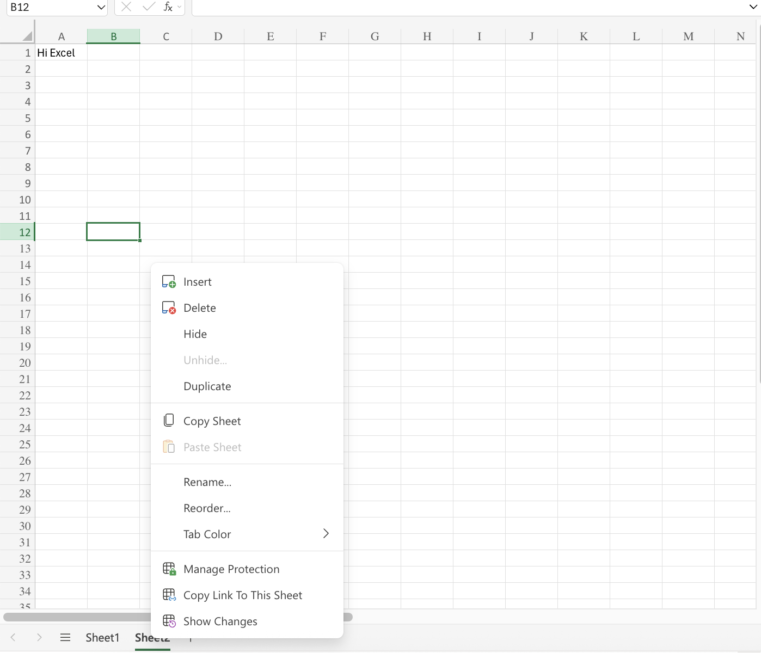Click the Manage Protection icon

pos(169,569)
